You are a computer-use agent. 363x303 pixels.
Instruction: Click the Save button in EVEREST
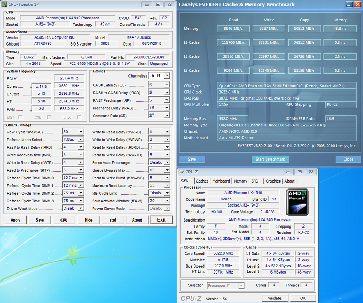[192, 159]
